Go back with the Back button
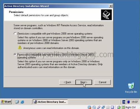This screenshot has height=109, width=140. [67, 82]
